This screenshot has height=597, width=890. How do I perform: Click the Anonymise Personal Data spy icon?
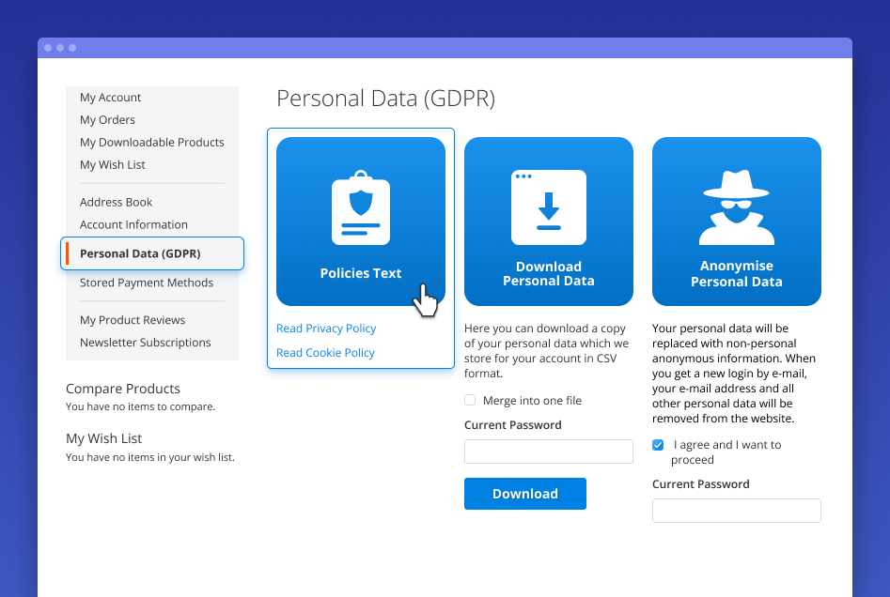(x=737, y=207)
